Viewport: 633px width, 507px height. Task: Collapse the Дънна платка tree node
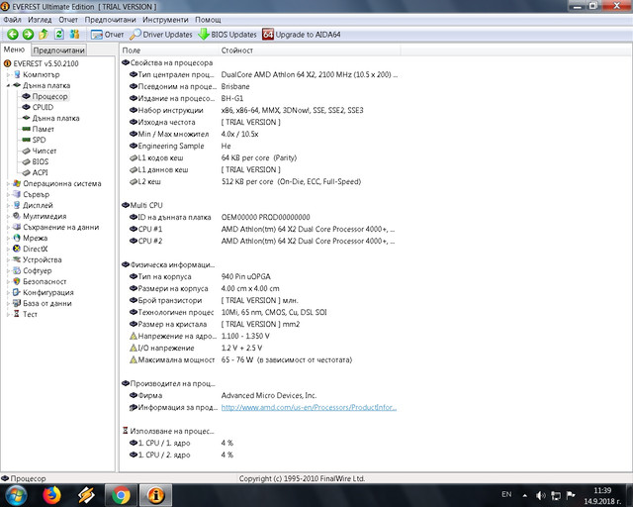click(8, 86)
